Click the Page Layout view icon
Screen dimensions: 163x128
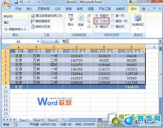106,124
